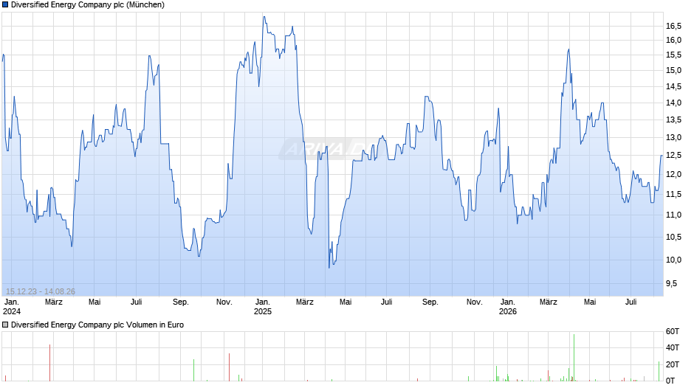Viewport: 694px width, 388px height.
Task: Click the 'Nov.' label before Jan. 2025
Action: (224, 302)
